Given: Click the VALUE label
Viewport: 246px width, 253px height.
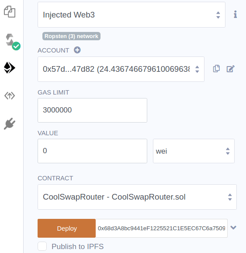Looking at the screenshot, I should pyautogui.click(x=48, y=133).
